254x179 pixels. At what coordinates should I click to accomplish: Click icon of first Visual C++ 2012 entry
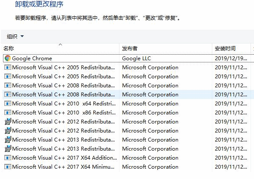(x=8, y=121)
